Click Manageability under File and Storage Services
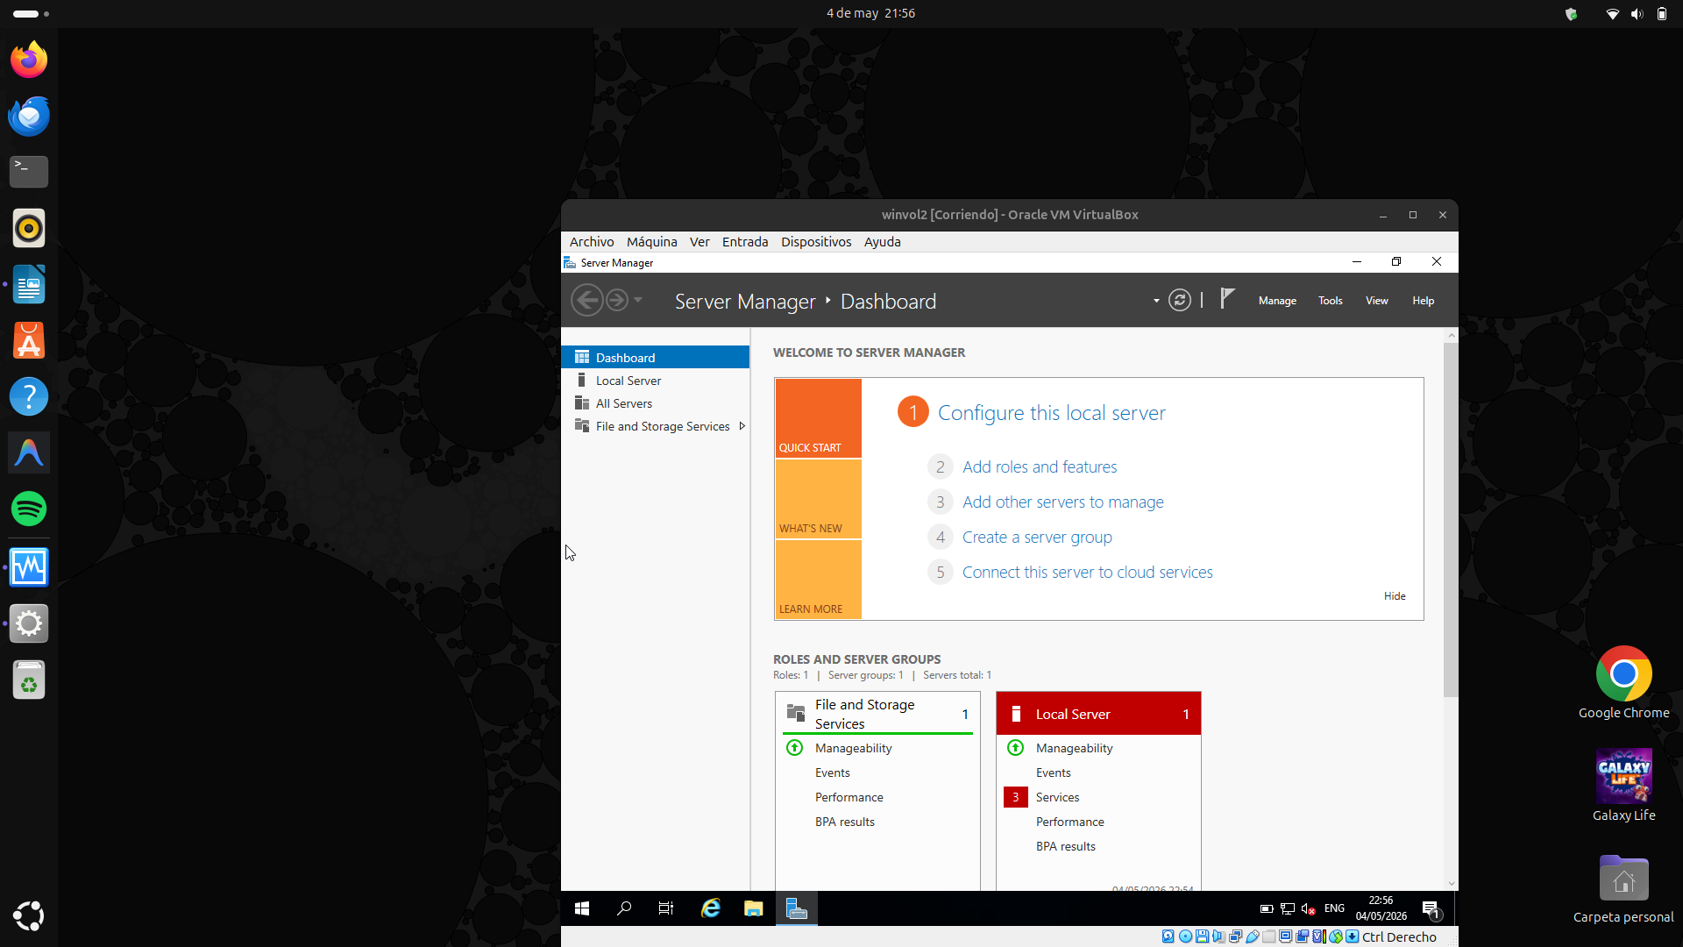Viewport: 1683px width, 947px height. pyautogui.click(x=853, y=747)
